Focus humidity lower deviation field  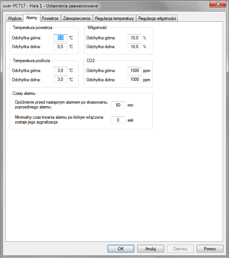(x=135, y=47)
